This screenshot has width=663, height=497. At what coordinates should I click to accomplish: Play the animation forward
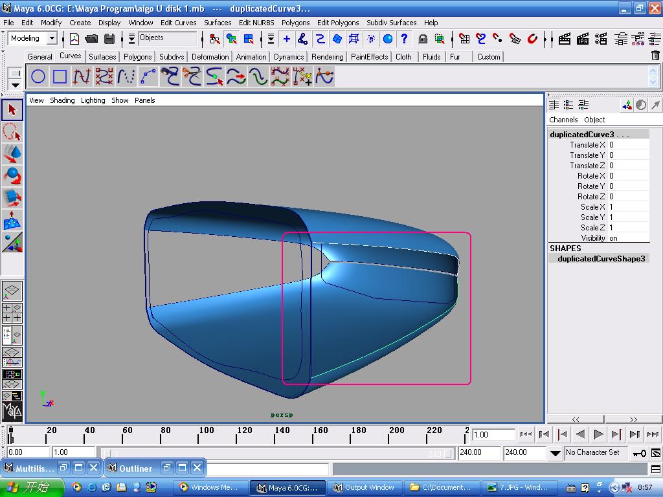coord(598,434)
